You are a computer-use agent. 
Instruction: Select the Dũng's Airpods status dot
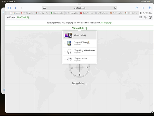[65, 59]
